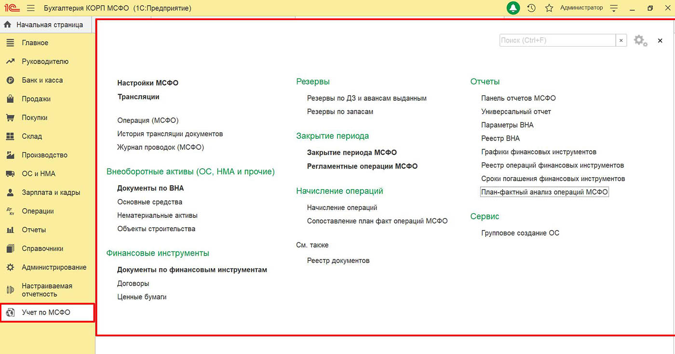The height and width of the screenshot is (354, 675).
Task: Click the ОС и НМА truck icon
Action: pyautogui.click(x=10, y=174)
